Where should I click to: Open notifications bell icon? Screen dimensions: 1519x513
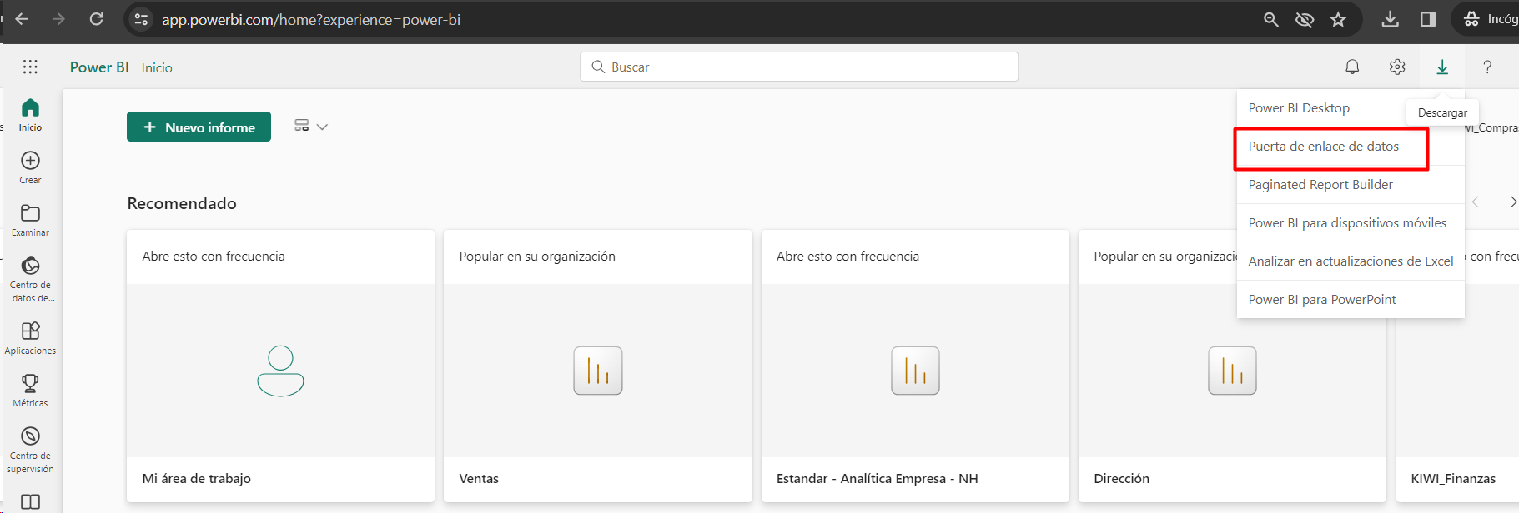tap(1352, 67)
